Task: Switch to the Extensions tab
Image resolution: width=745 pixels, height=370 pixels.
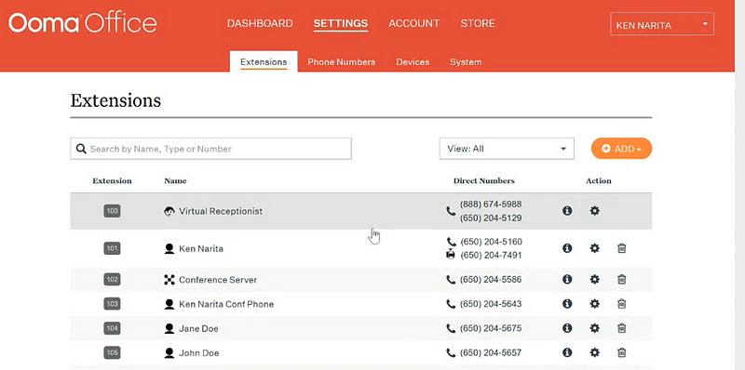Action: tap(264, 61)
